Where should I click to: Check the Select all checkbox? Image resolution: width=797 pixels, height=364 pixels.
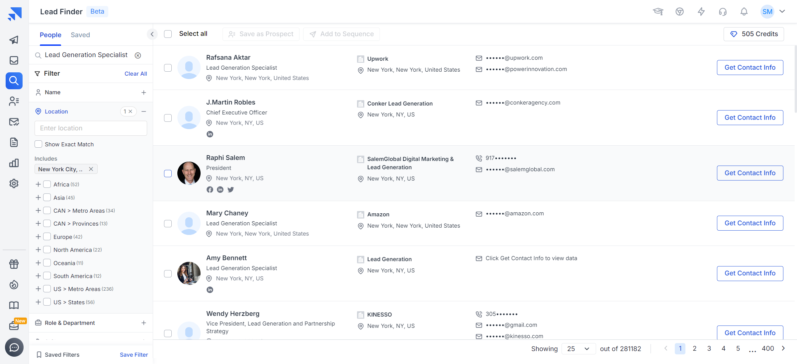pos(168,34)
